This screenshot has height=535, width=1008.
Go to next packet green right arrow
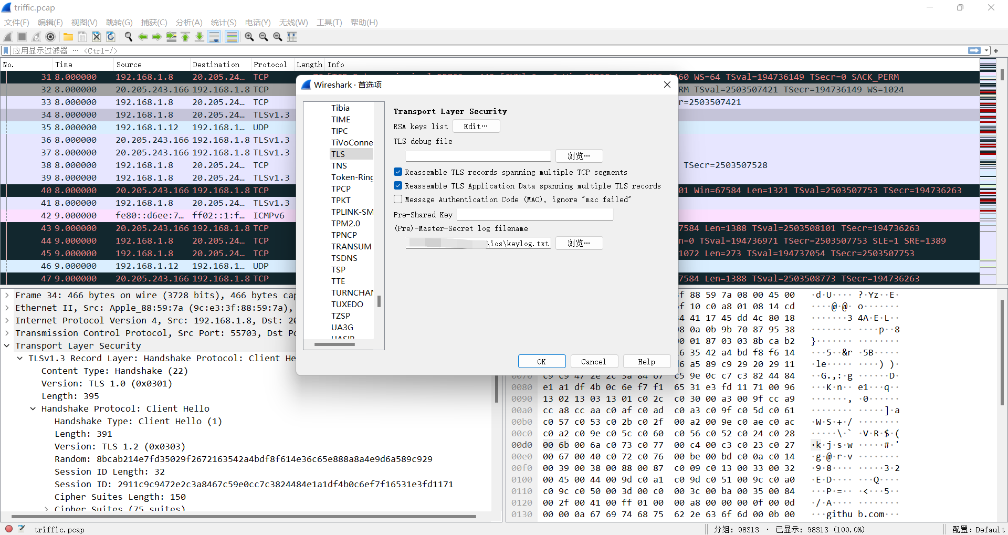click(157, 37)
